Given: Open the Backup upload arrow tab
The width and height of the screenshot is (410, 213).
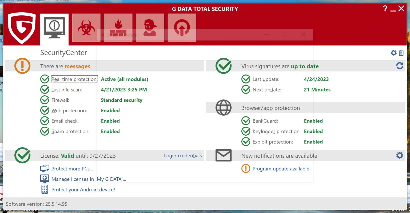Looking at the screenshot, I should pos(182,28).
